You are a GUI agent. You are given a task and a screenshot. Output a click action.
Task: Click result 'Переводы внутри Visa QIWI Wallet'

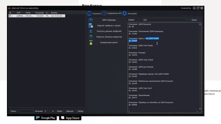[148, 75]
